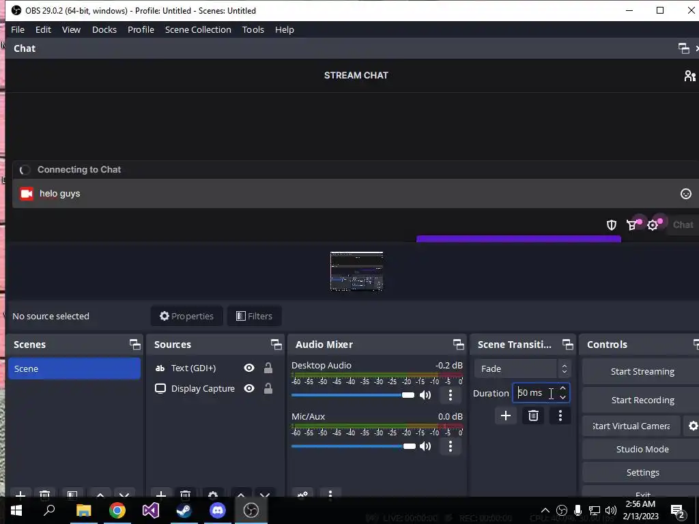The image size is (699, 524).
Task: Click Start Virtual Camera
Action: click(631, 426)
